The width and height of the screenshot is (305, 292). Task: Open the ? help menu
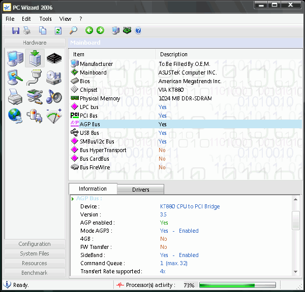[x=81, y=19]
